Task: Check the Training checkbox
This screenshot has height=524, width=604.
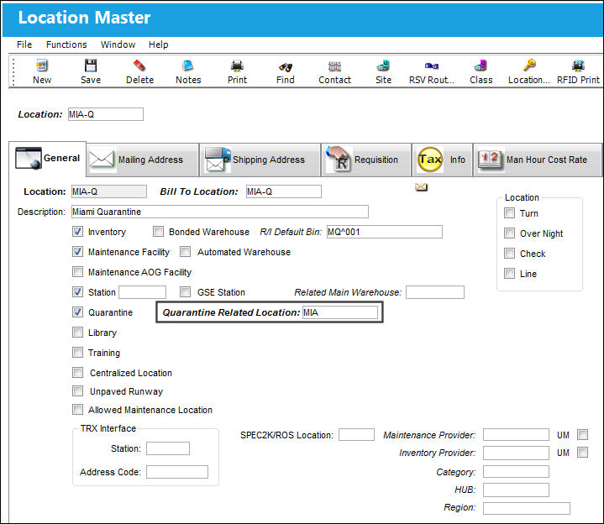Action: point(77,353)
